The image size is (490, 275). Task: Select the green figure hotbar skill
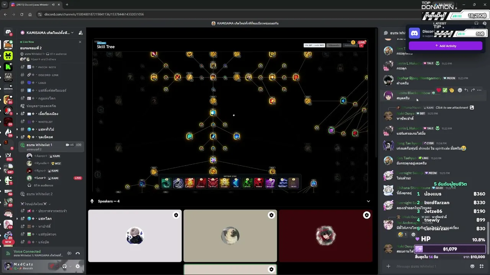tap(247, 183)
